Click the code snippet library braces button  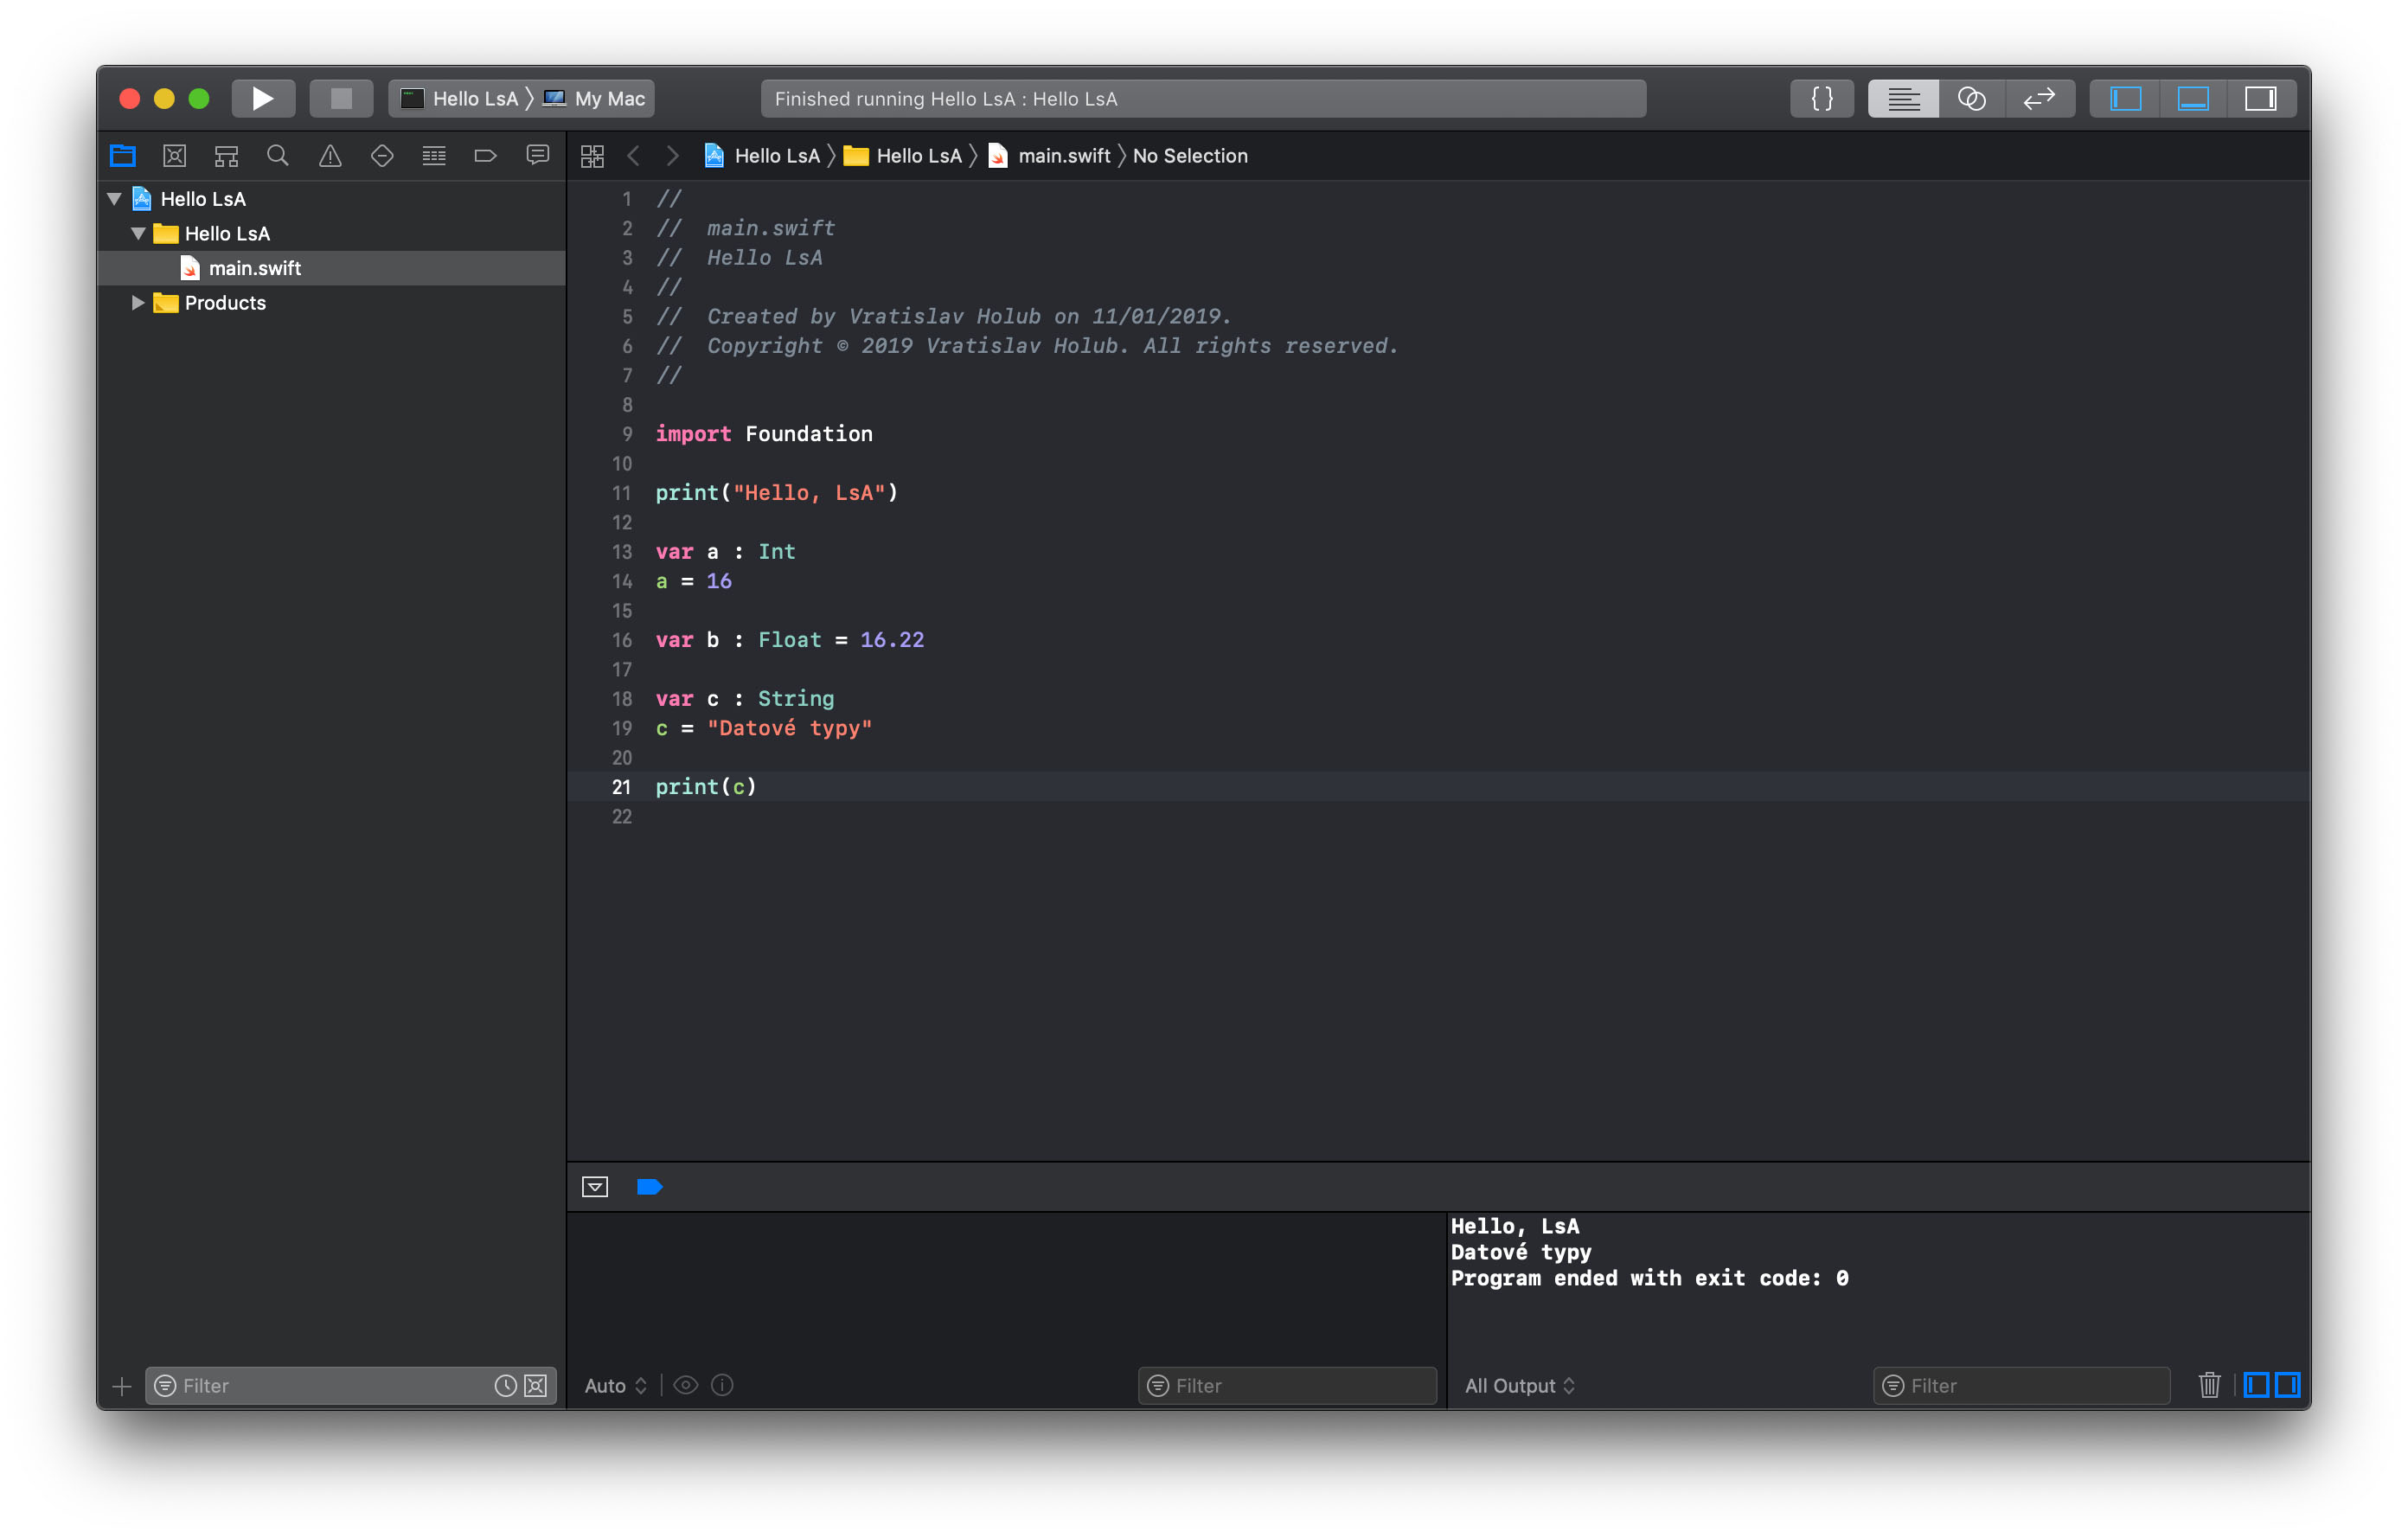pos(1822,98)
